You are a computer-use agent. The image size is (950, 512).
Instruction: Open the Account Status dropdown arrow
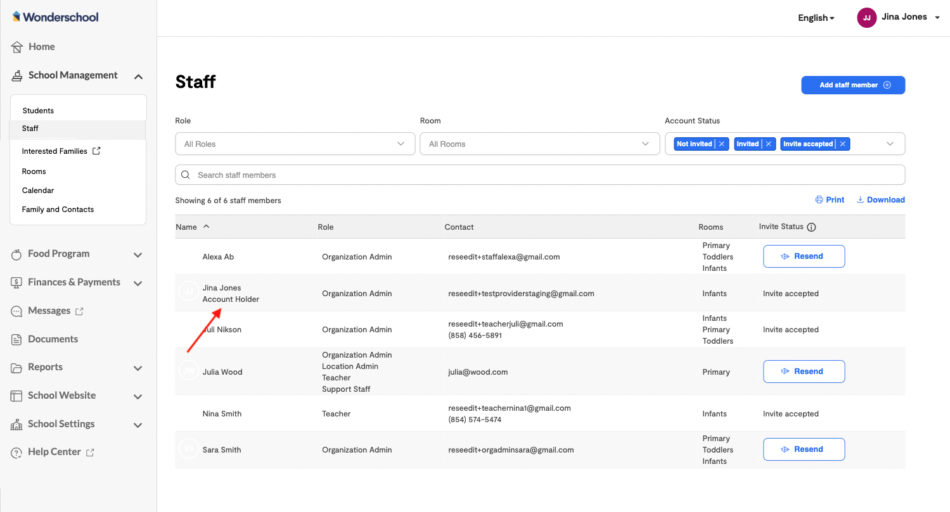[x=890, y=144]
